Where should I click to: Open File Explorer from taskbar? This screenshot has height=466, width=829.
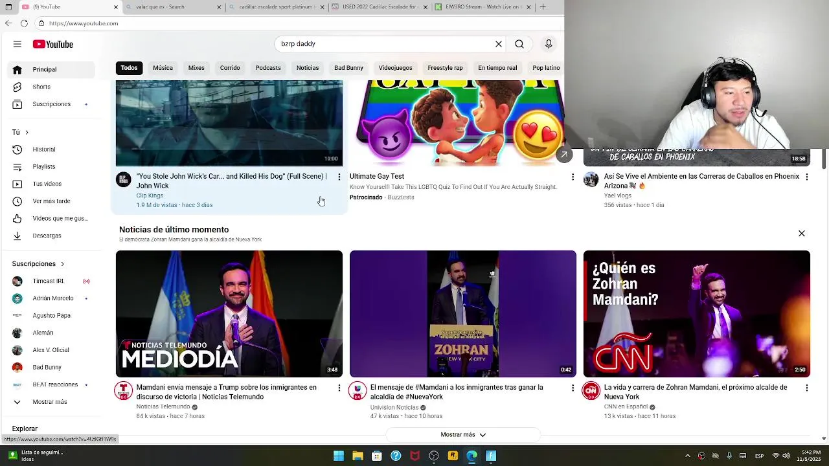coord(358,456)
